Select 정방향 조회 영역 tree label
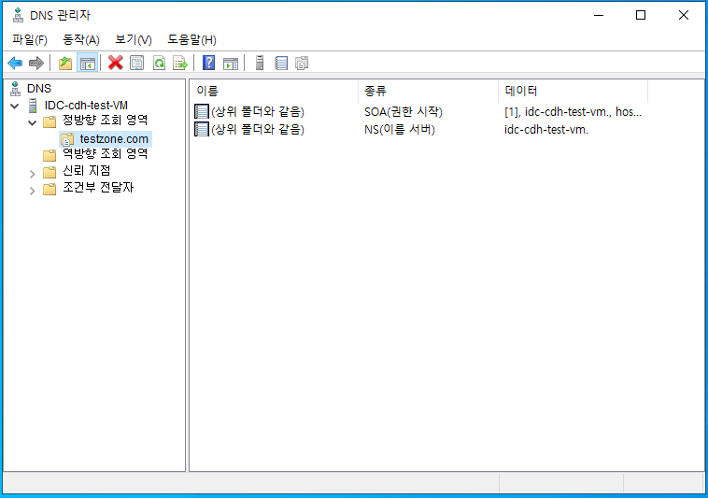 pos(106,121)
